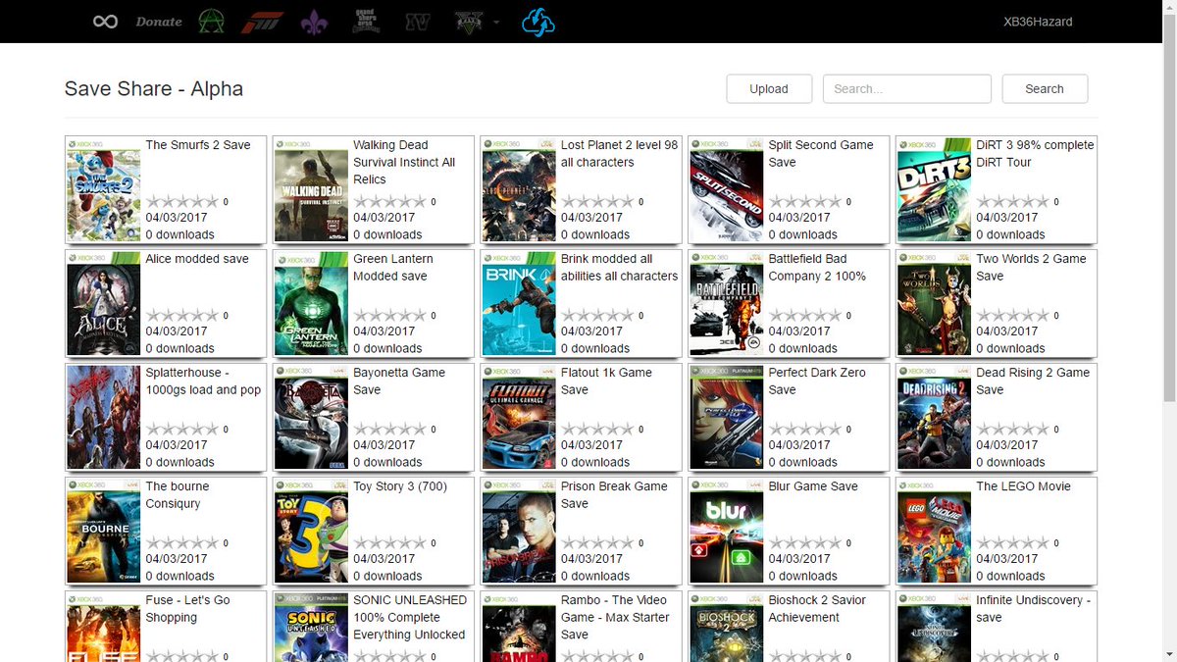Image resolution: width=1177 pixels, height=662 pixels.
Task: Open the "Two Worlds 2 Game Save" title
Action: [x=1031, y=268]
